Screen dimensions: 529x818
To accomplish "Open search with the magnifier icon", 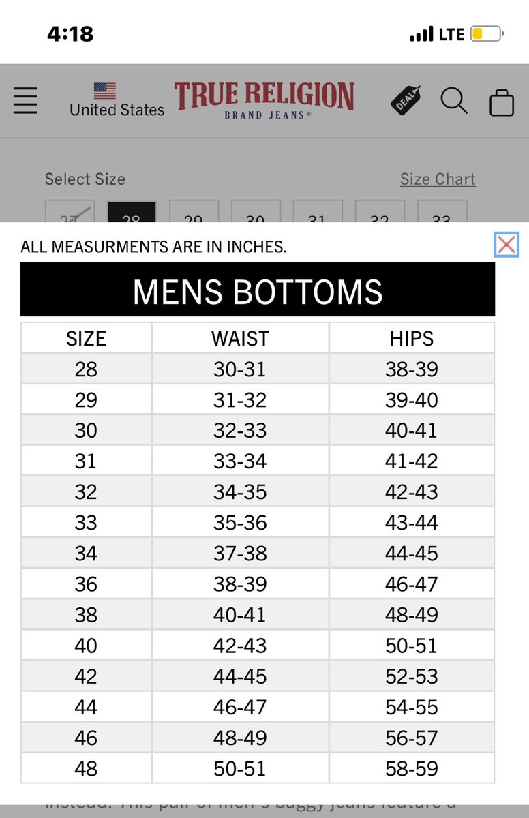I will pyautogui.click(x=454, y=101).
